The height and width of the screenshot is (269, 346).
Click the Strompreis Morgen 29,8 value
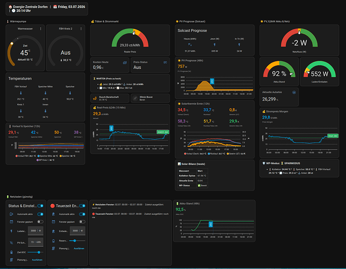point(270,117)
